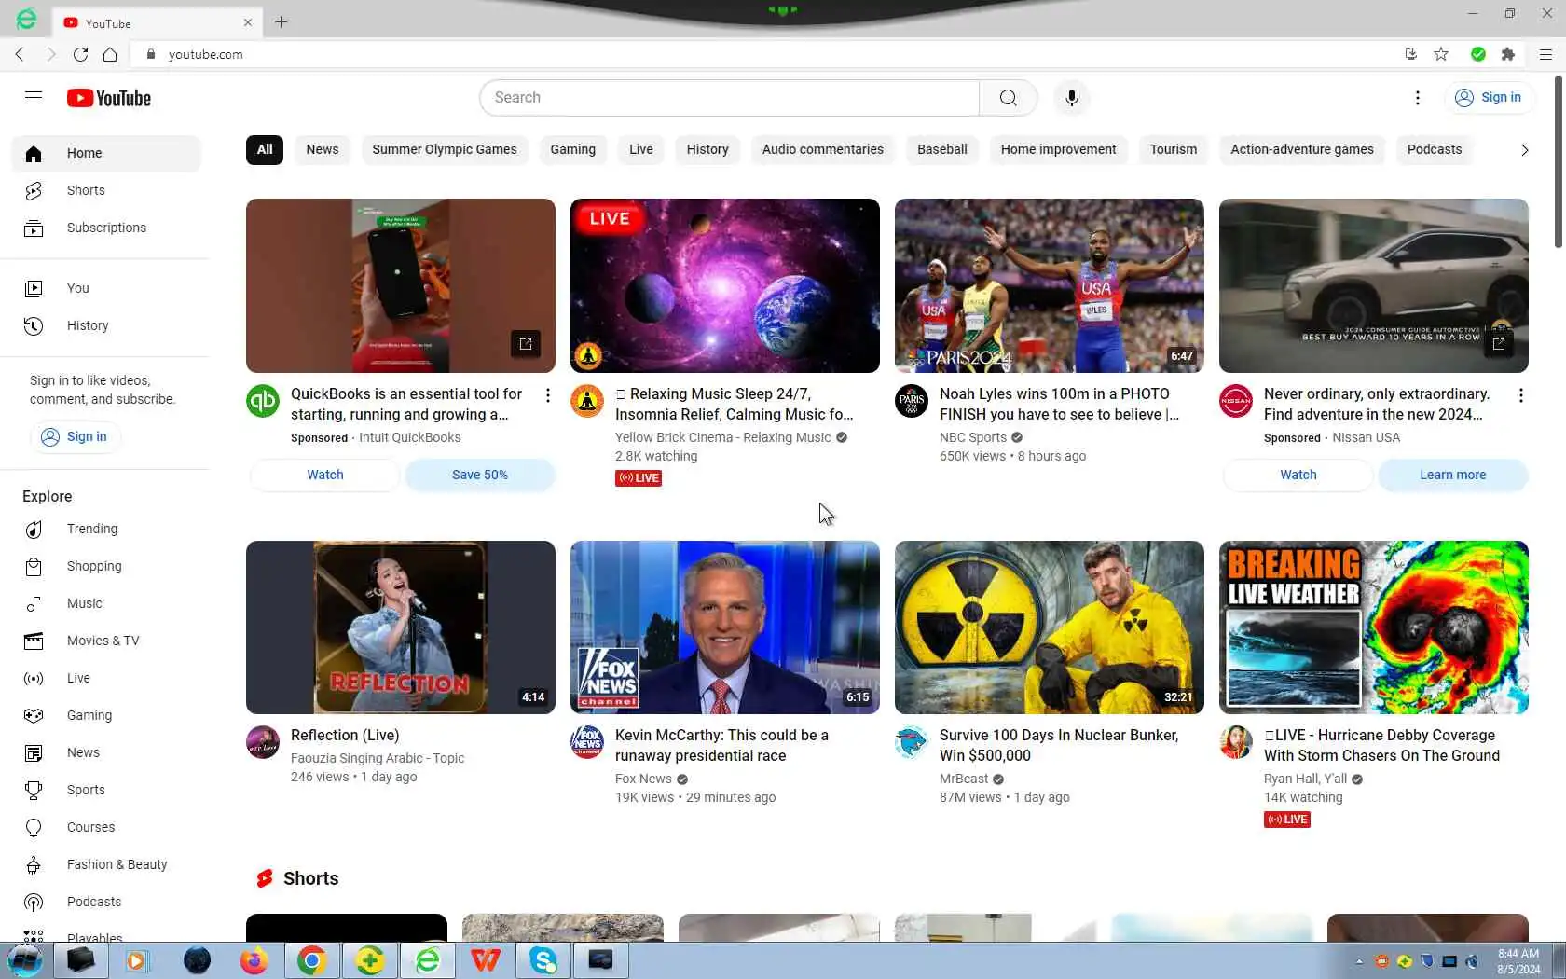Open the browser main menu icon
Viewport: 1566px width, 979px height.
(x=1545, y=54)
